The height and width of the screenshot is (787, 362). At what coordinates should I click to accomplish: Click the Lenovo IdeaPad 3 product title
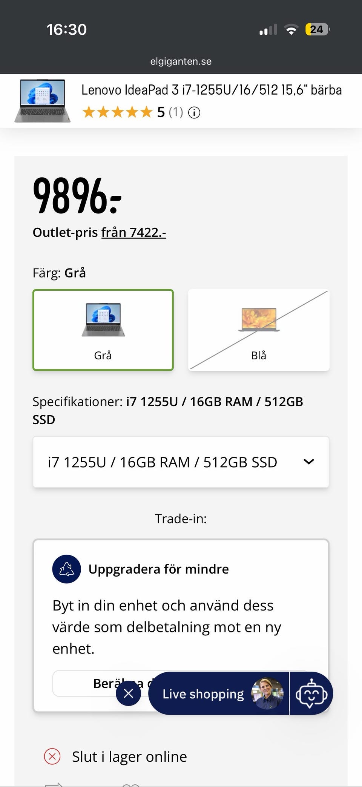pos(212,90)
